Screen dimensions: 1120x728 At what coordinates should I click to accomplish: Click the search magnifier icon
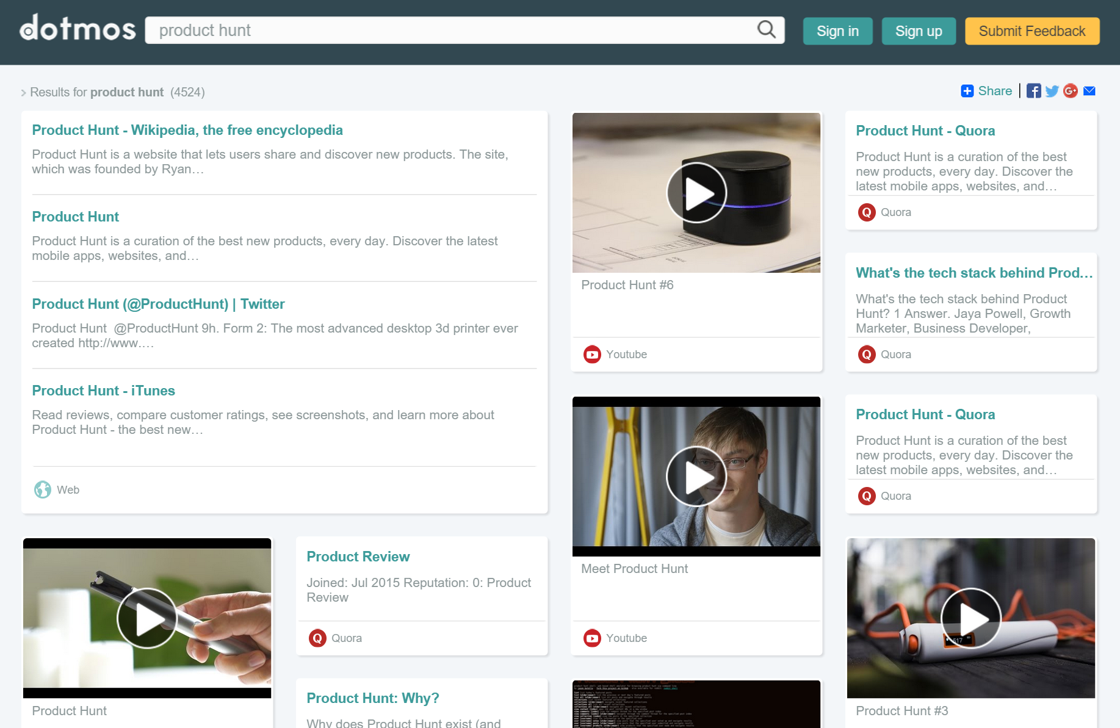(x=766, y=29)
